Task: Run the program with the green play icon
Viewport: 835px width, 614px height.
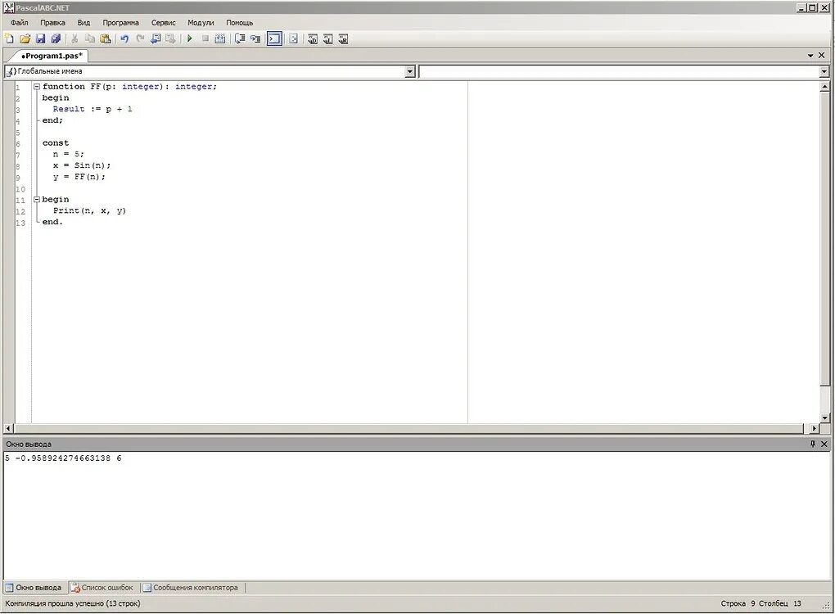Action: click(190, 38)
